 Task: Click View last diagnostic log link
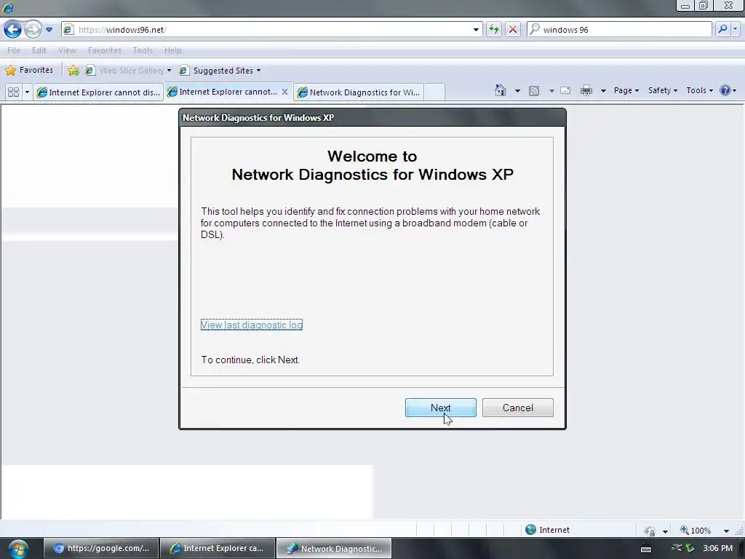point(252,325)
